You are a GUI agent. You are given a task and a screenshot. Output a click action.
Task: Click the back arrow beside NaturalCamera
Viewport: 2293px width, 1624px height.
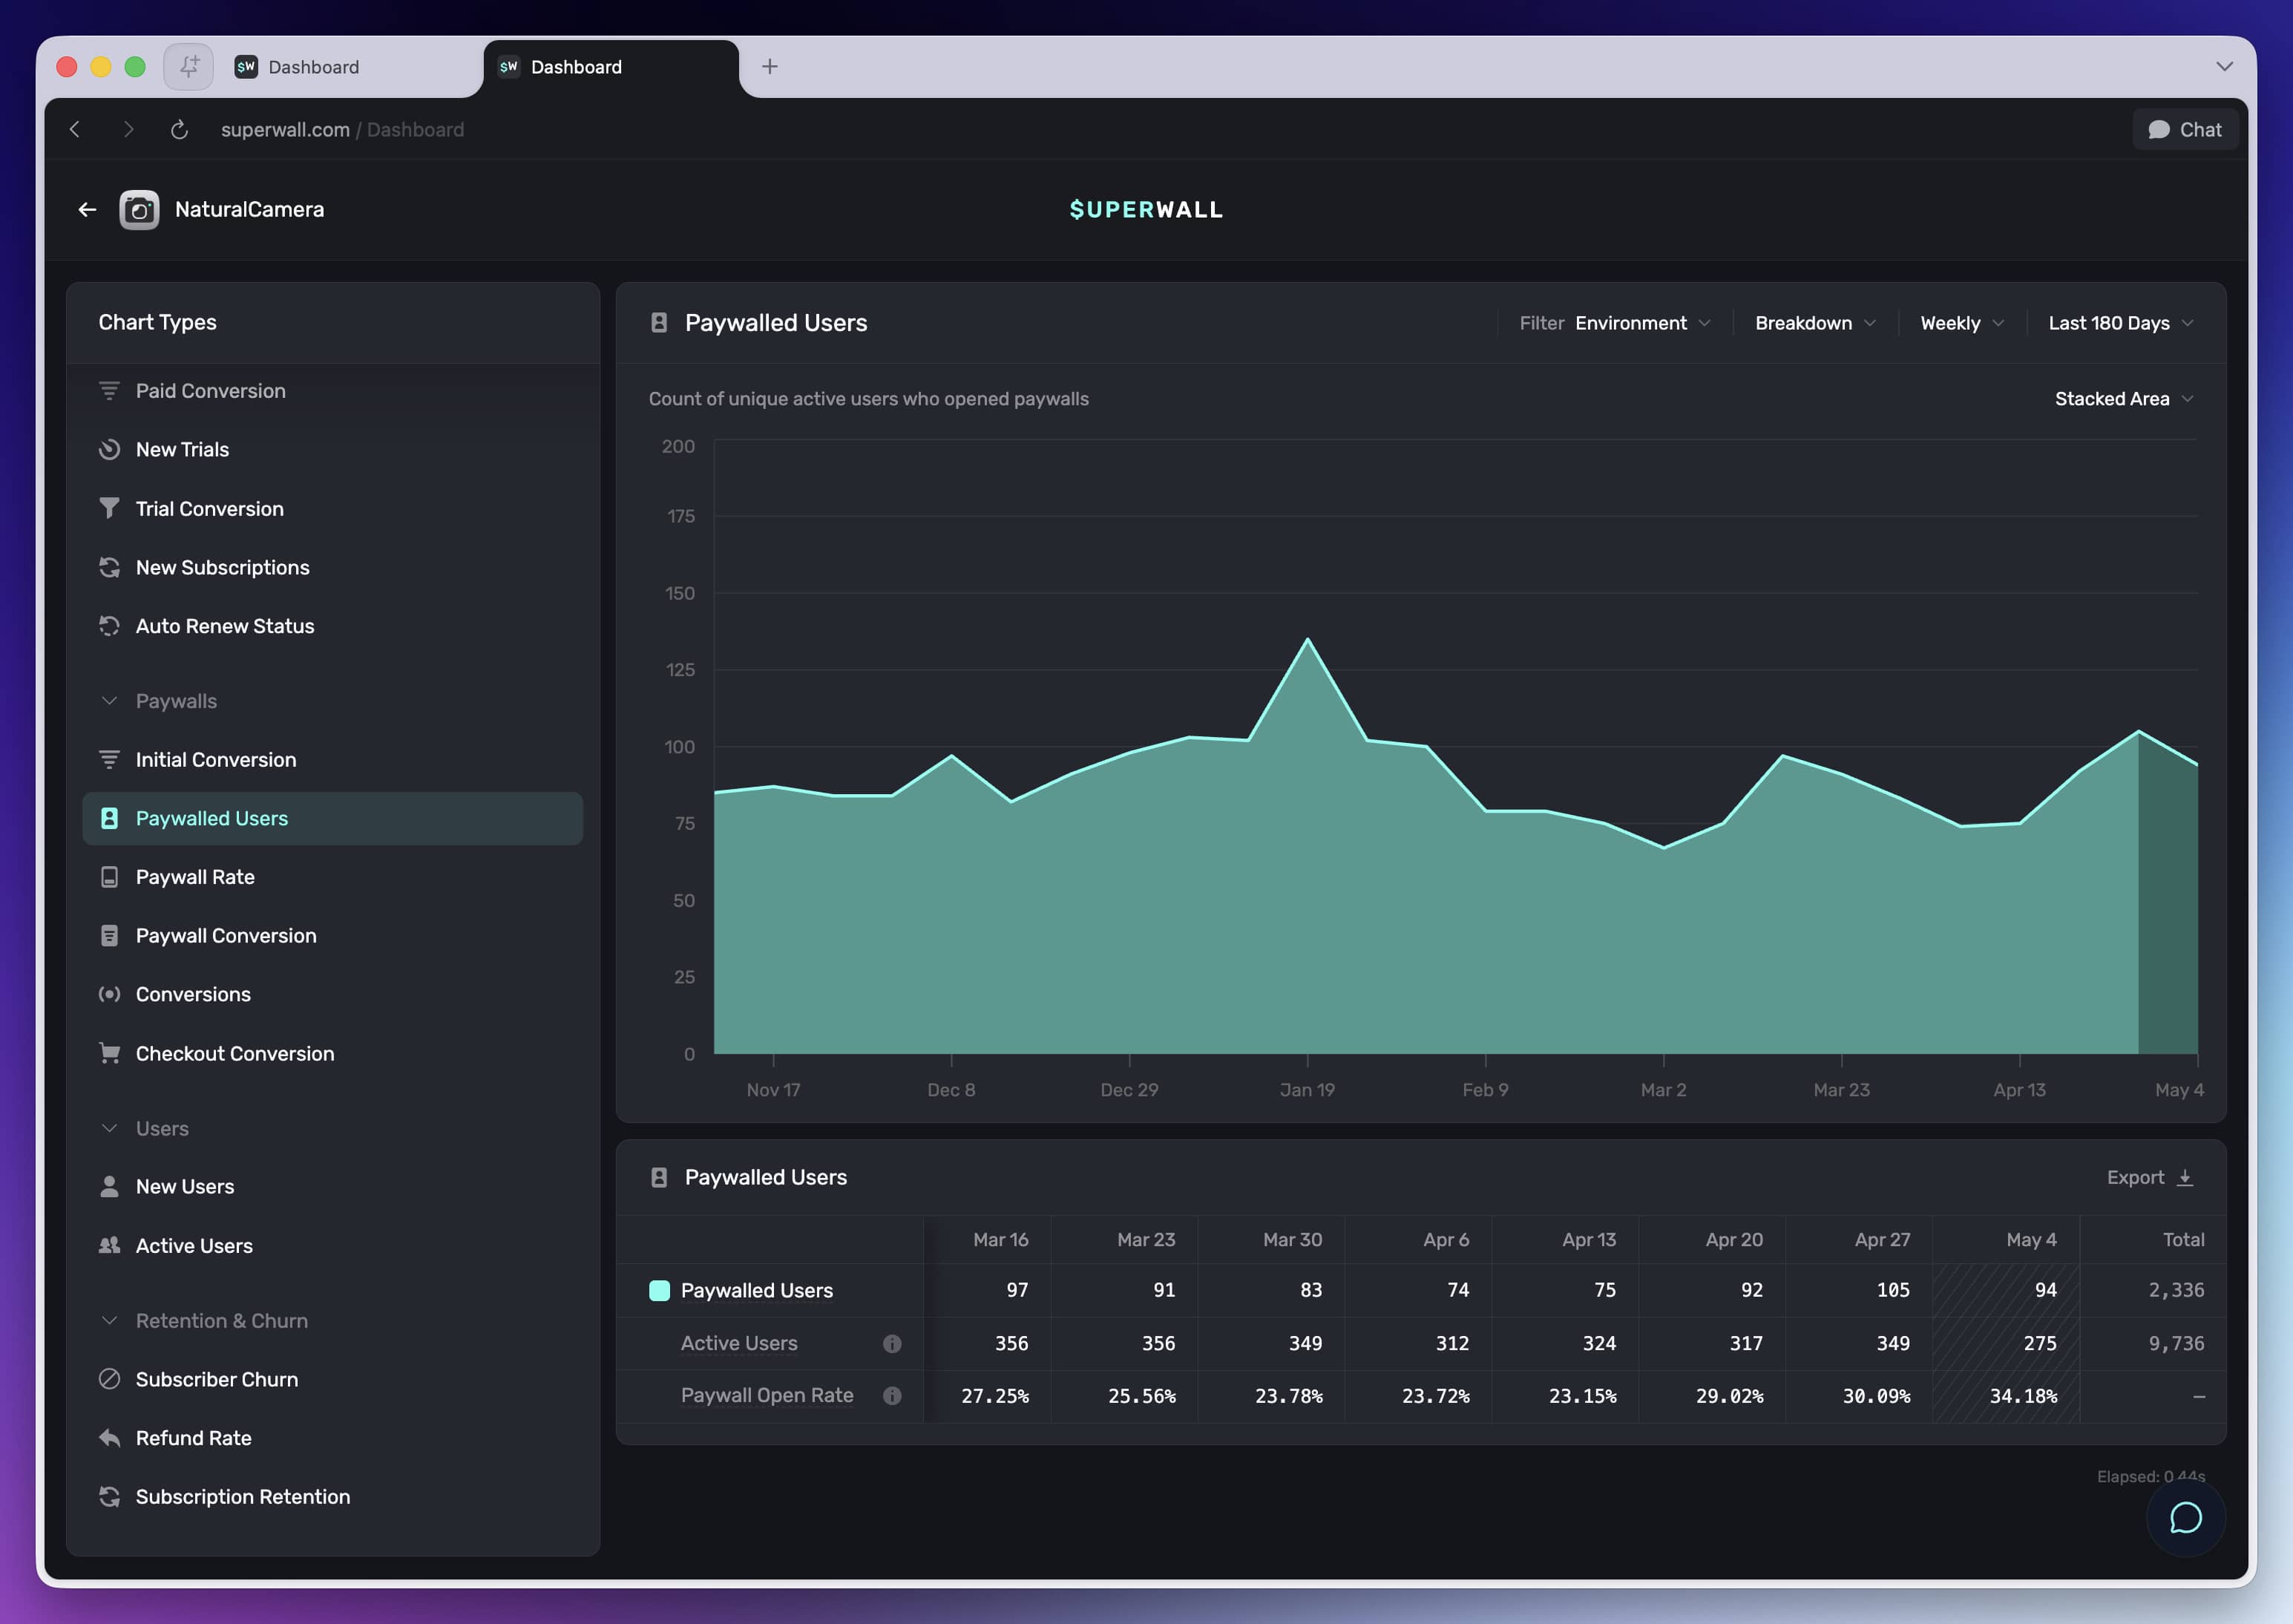click(87, 210)
